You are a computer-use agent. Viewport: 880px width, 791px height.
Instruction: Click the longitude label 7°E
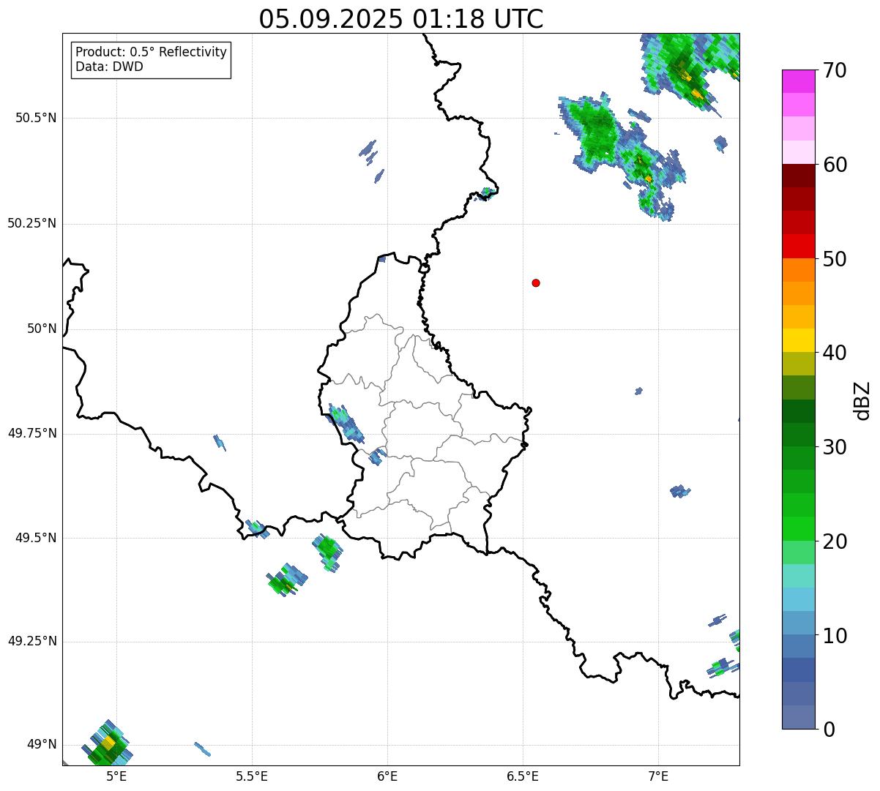point(658,776)
